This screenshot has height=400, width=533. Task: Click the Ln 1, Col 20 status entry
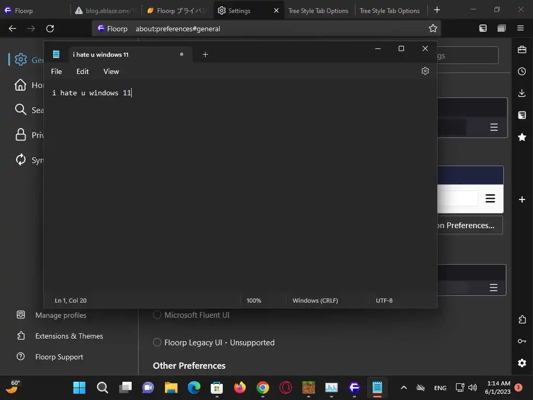(x=71, y=301)
